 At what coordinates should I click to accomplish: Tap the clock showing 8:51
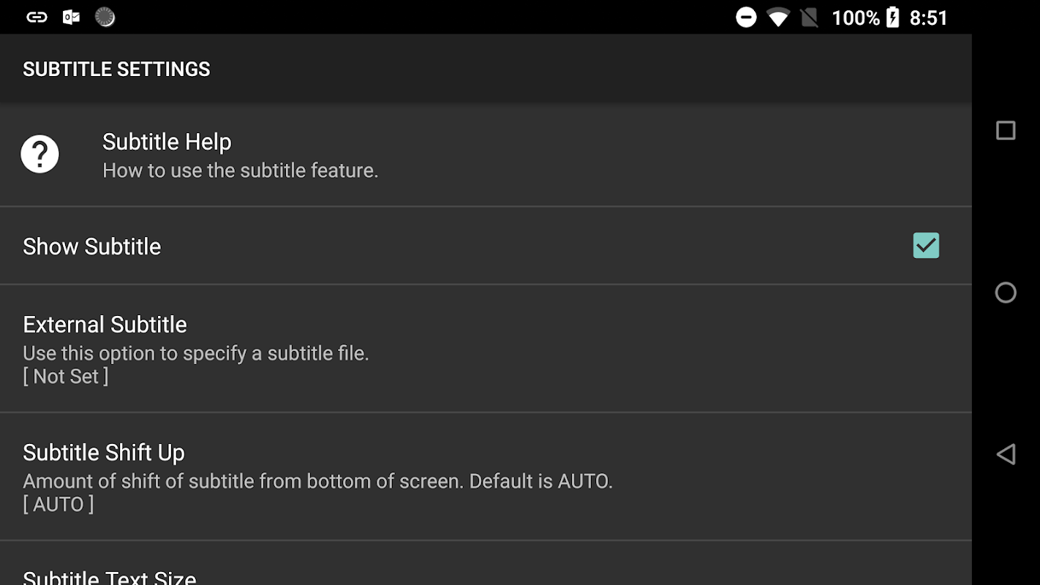(928, 17)
